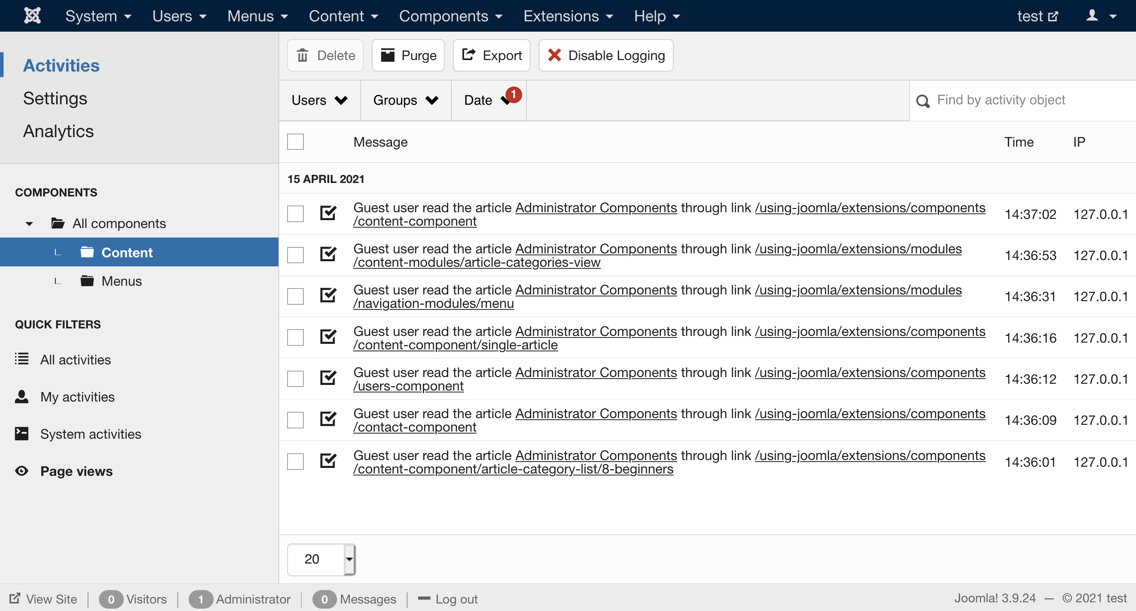
Task: Open the Extensions top menu
Action: pyautogui.click(x=568, y=16)
